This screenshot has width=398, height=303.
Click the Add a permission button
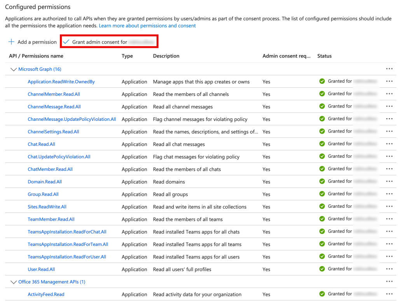tap(33, 42)
